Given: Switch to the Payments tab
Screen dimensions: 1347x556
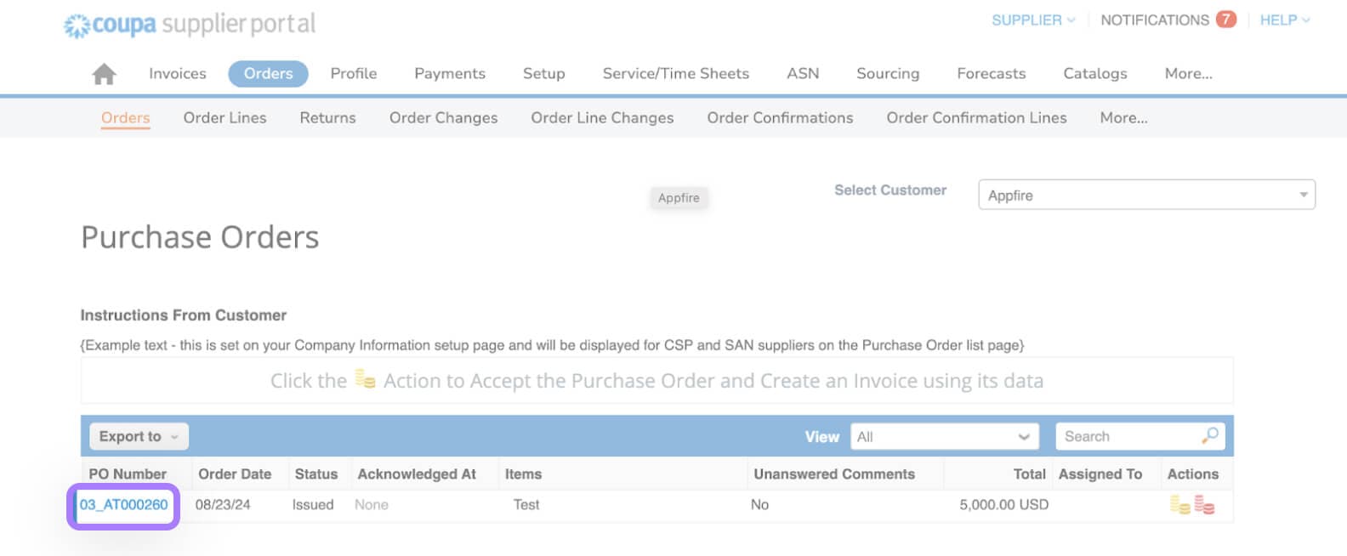Looking at the screenshot, I should pyautogui.click(x=450, y=74).
